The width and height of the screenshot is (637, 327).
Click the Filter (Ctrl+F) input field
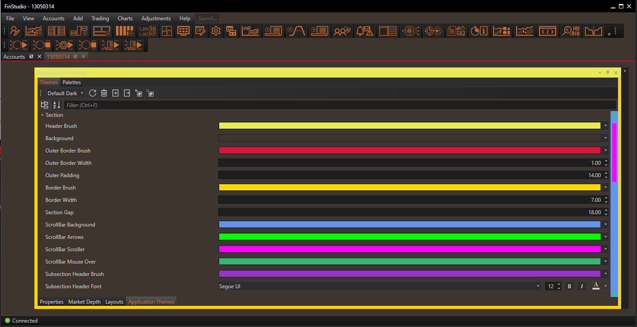click(x=340, y=105)
